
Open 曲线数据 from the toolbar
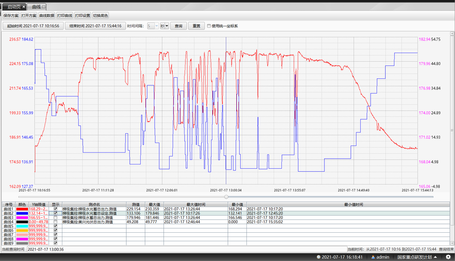click(47, 15)
